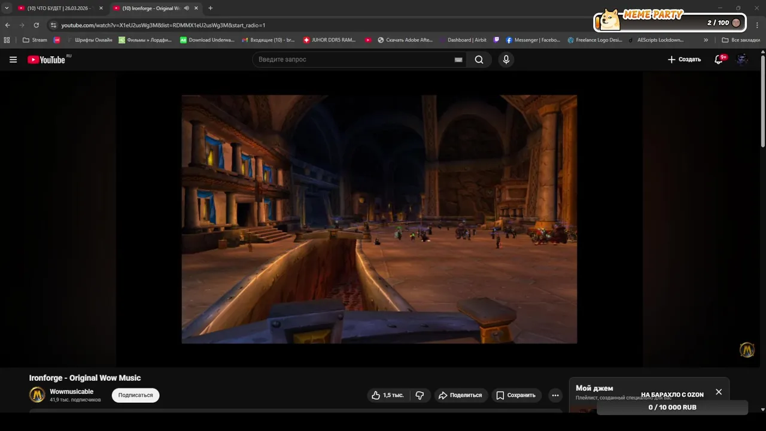Viewport: 766px width, 431px height.
Task: Go back in browser history
Action: click(x=7, y=25)
